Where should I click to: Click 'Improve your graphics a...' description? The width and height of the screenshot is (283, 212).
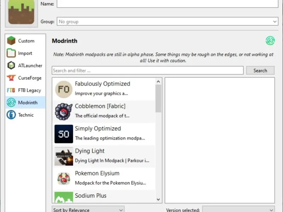pyautogui.click(x=102, y=93)
